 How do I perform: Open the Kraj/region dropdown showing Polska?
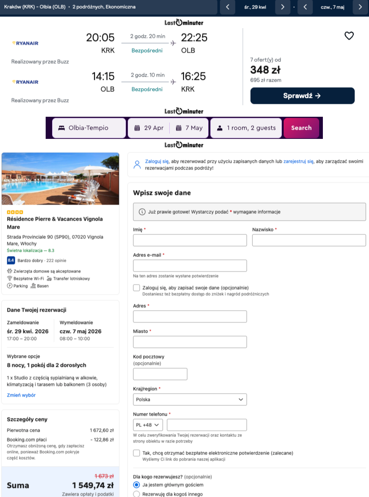coord(190,399)
